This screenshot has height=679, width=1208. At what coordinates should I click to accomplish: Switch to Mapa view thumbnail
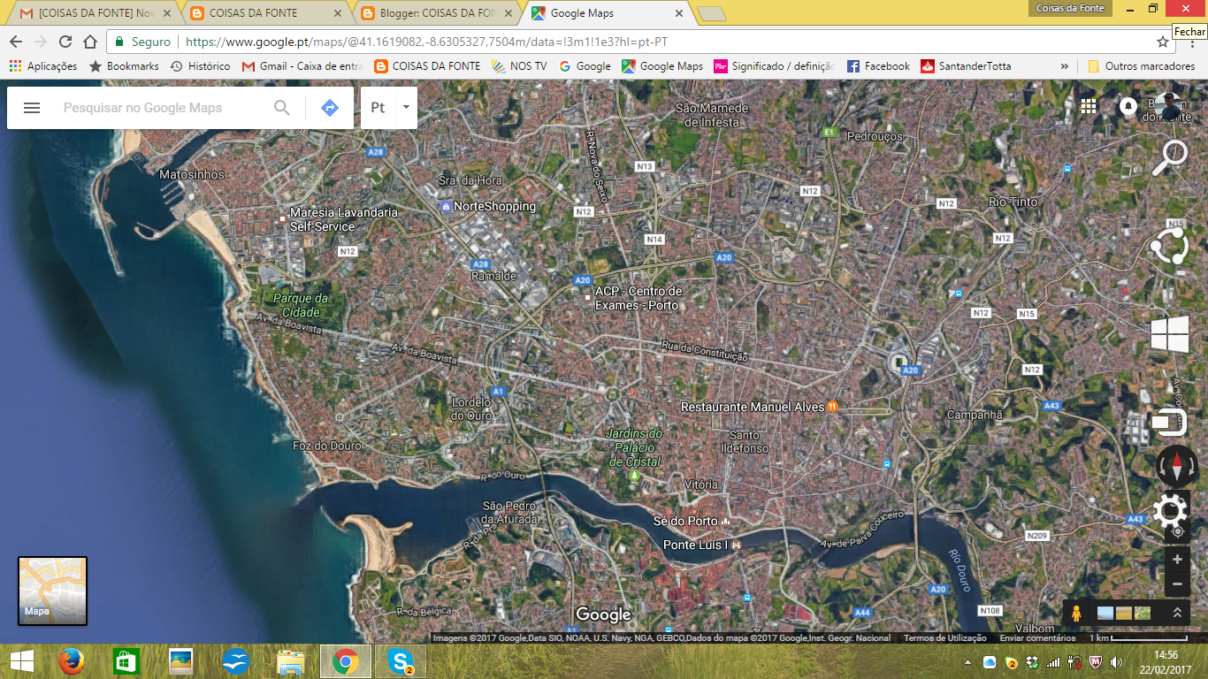click(x=53, y=591)
